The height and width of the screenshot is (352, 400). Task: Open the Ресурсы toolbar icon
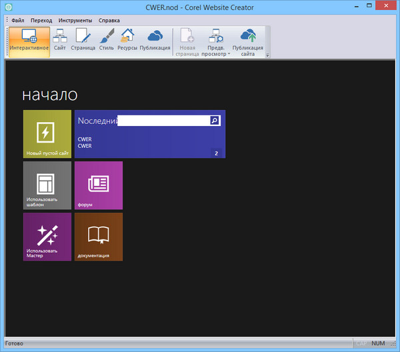click(127, 41)
